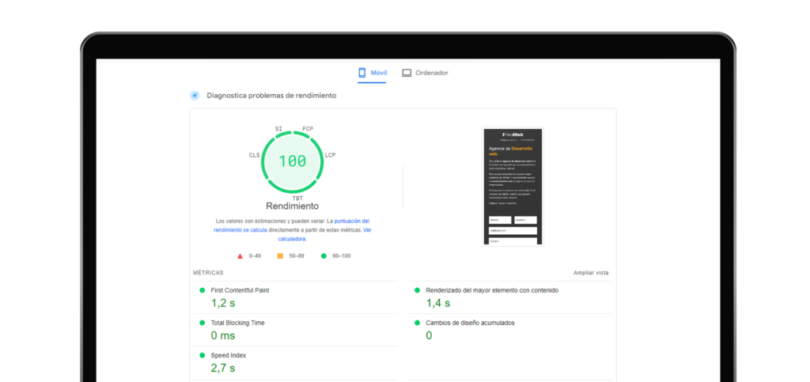This screenshot has width=810, height=382.
Task: Expand metrics with Ampliar vista
Action: tap(591, 273)
